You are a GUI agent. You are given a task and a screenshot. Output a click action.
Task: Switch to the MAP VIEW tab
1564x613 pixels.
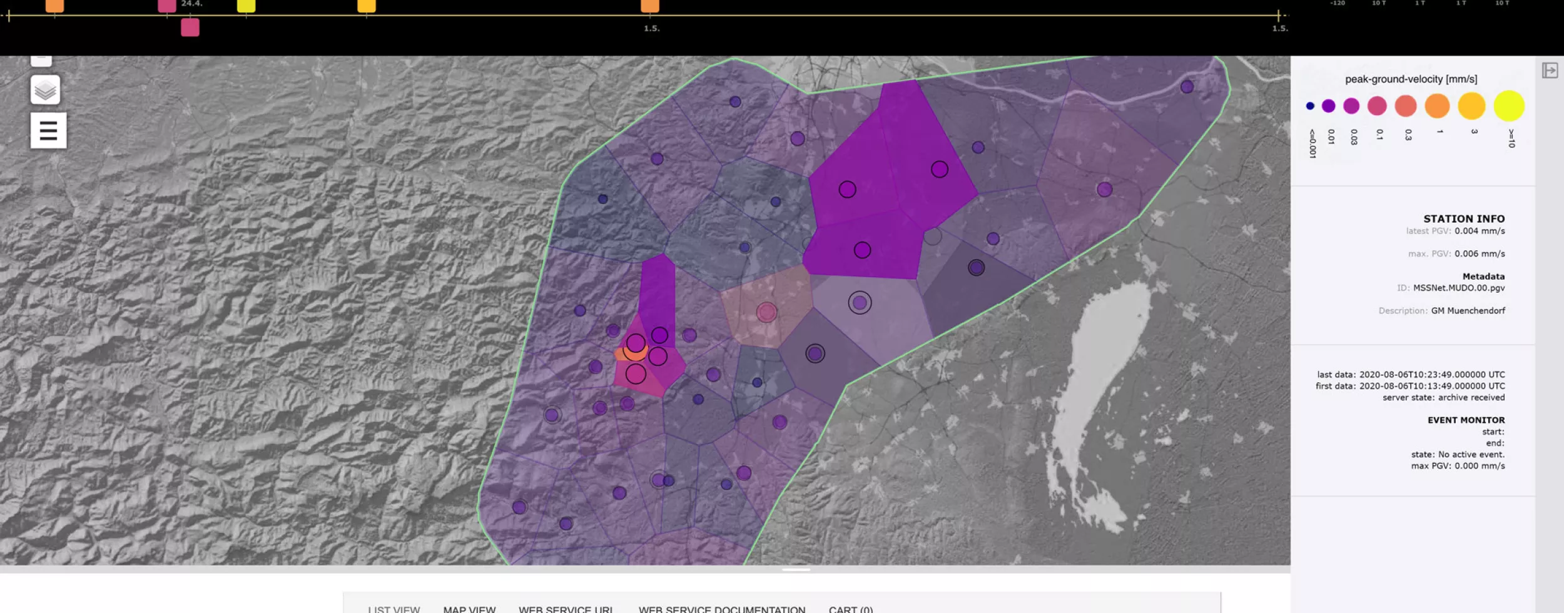click(x=469, y=609)
